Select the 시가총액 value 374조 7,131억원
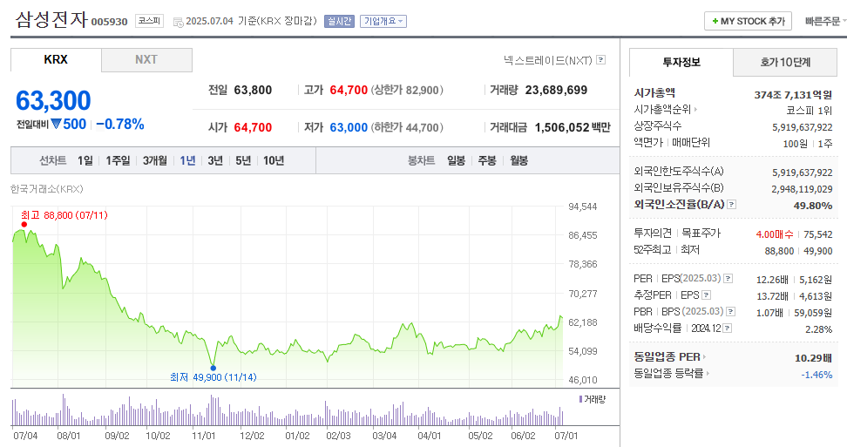The width and height of the screenshot is (847, 447). [x=793, y=95]
